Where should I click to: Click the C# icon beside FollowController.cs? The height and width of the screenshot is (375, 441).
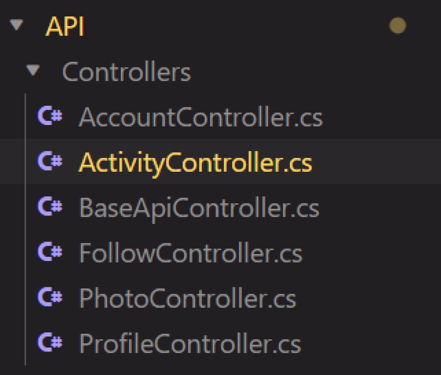tap(50, 252)
